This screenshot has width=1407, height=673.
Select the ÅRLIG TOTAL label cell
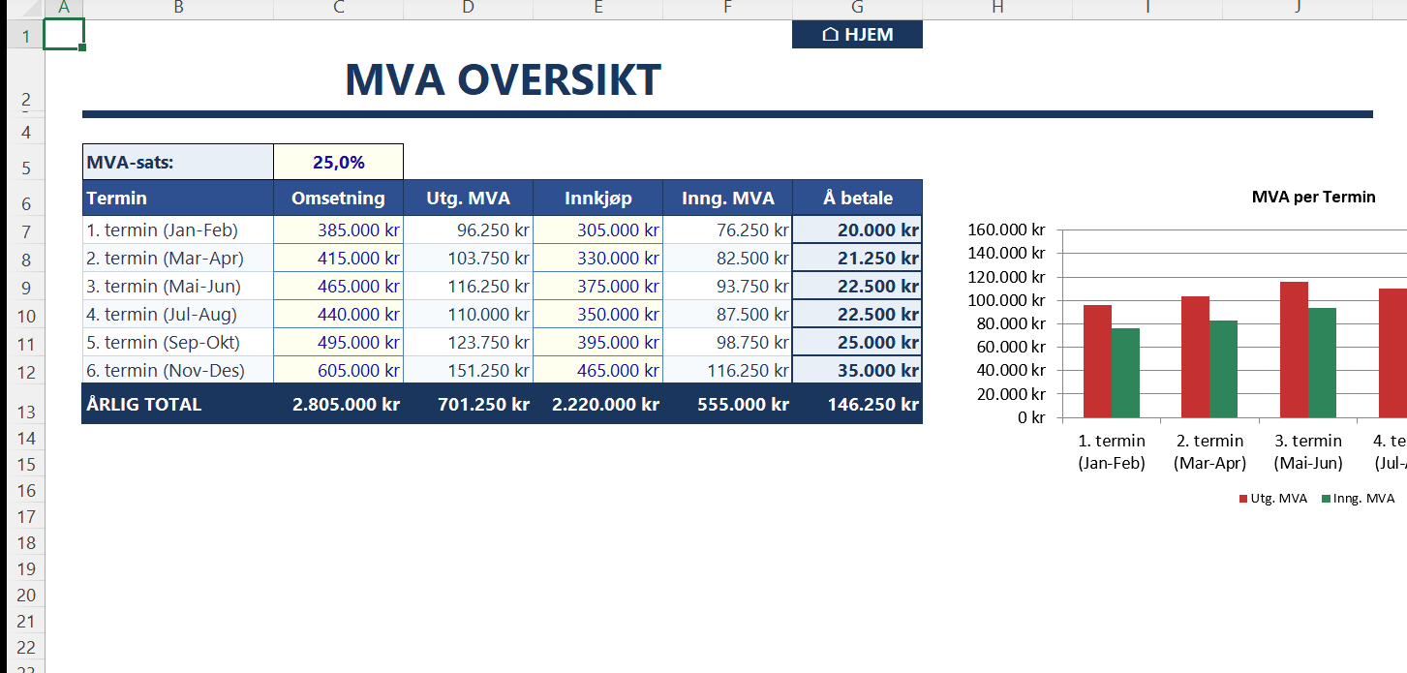pyautogui.click(x=177, y=405)
